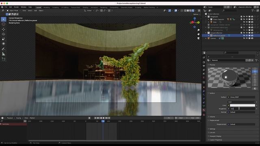Switch to the Modeling workspace tab
Image resolution: width=260 pixels, height=146 pixels.
point(46,7)
